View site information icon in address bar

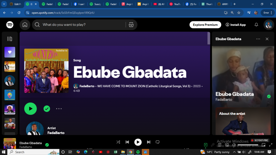(28, 13)
